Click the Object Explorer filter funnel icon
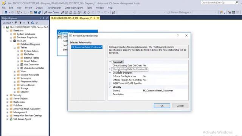242x136 pixels. coord(28,23)
